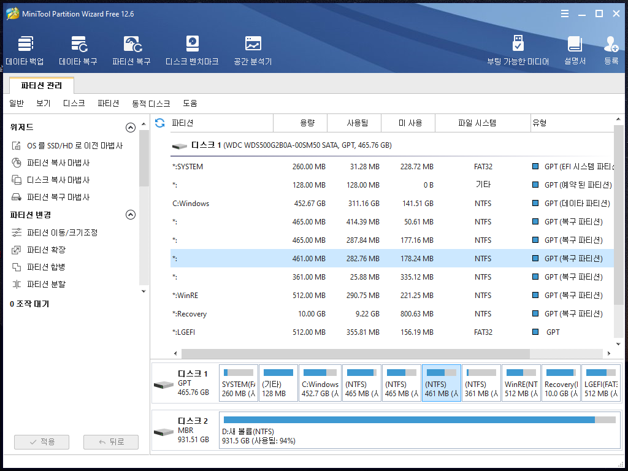Open the 파티션 복구 tool
628x471 pixels.
click(131, 50)
